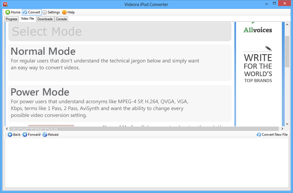Screen dimensions: 293x193
Task: Switch to the Progress tab
Action: pos(11,19)
